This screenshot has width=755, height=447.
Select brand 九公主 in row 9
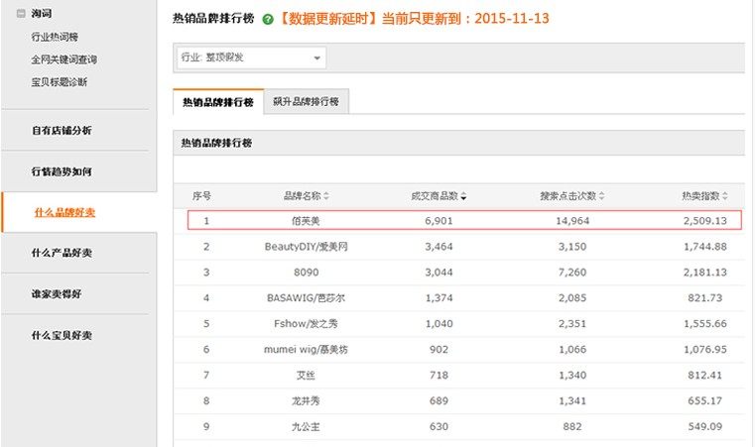coord(306,426)
